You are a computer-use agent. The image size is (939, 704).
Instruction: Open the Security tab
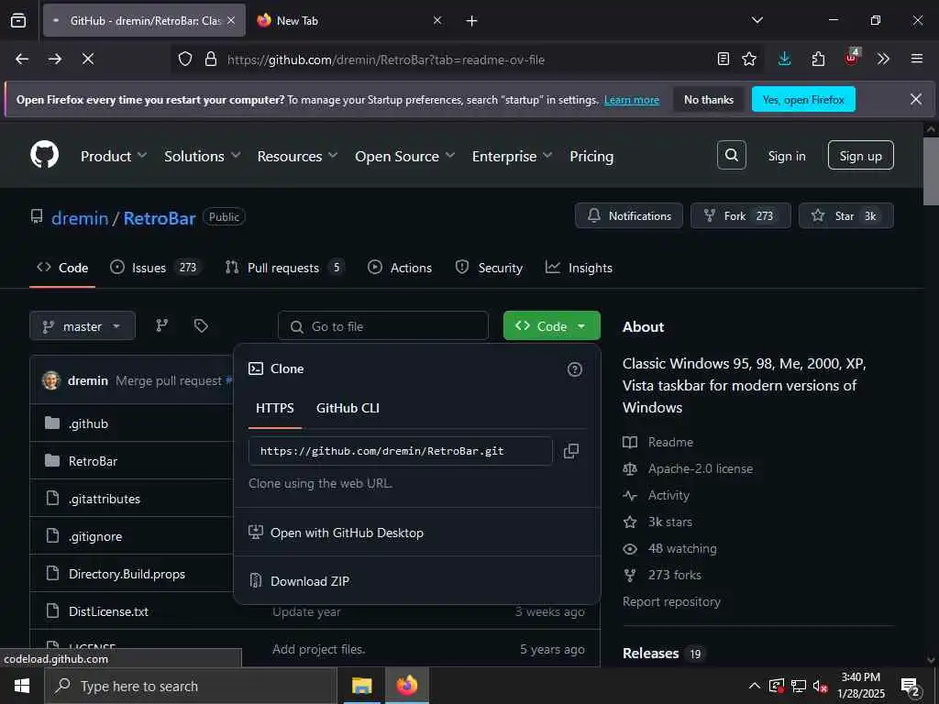[x=489, y=268]
